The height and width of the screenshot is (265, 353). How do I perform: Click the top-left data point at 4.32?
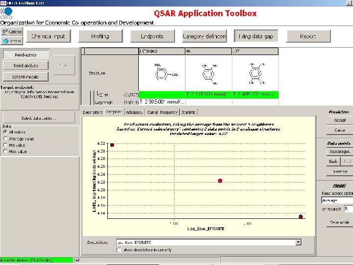tap(112, 145)
